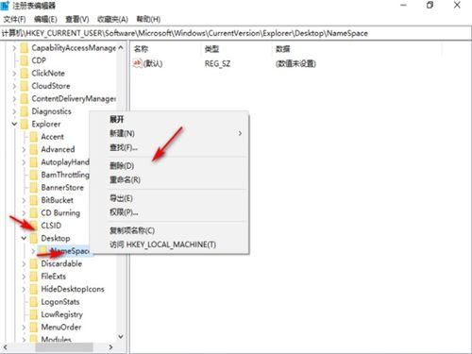
Task: Select the (默认) string value icon
Action: point(138,63)
